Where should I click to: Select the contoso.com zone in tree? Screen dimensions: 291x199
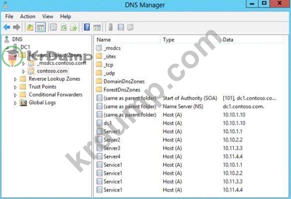tap(52, 71)
